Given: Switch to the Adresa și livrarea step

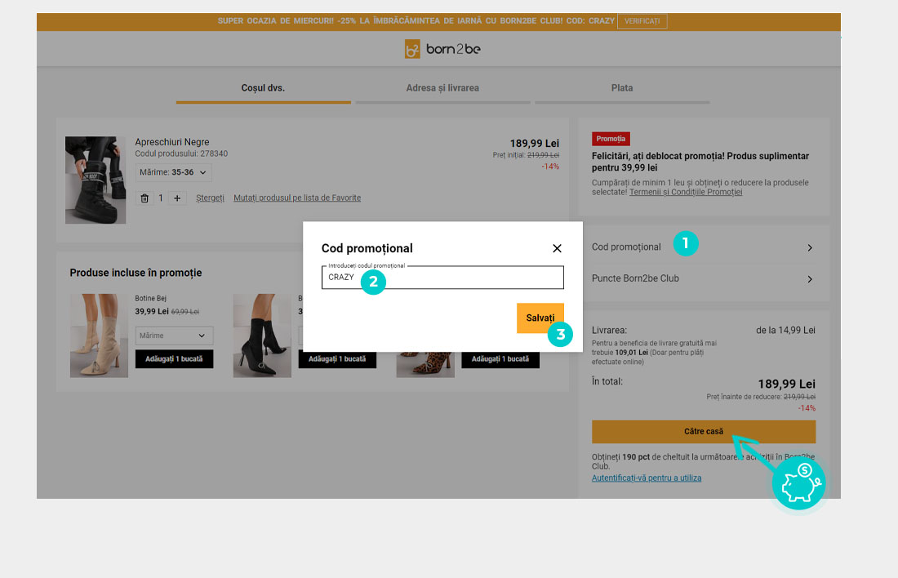Looking at the screenshot, I should 442,88.
